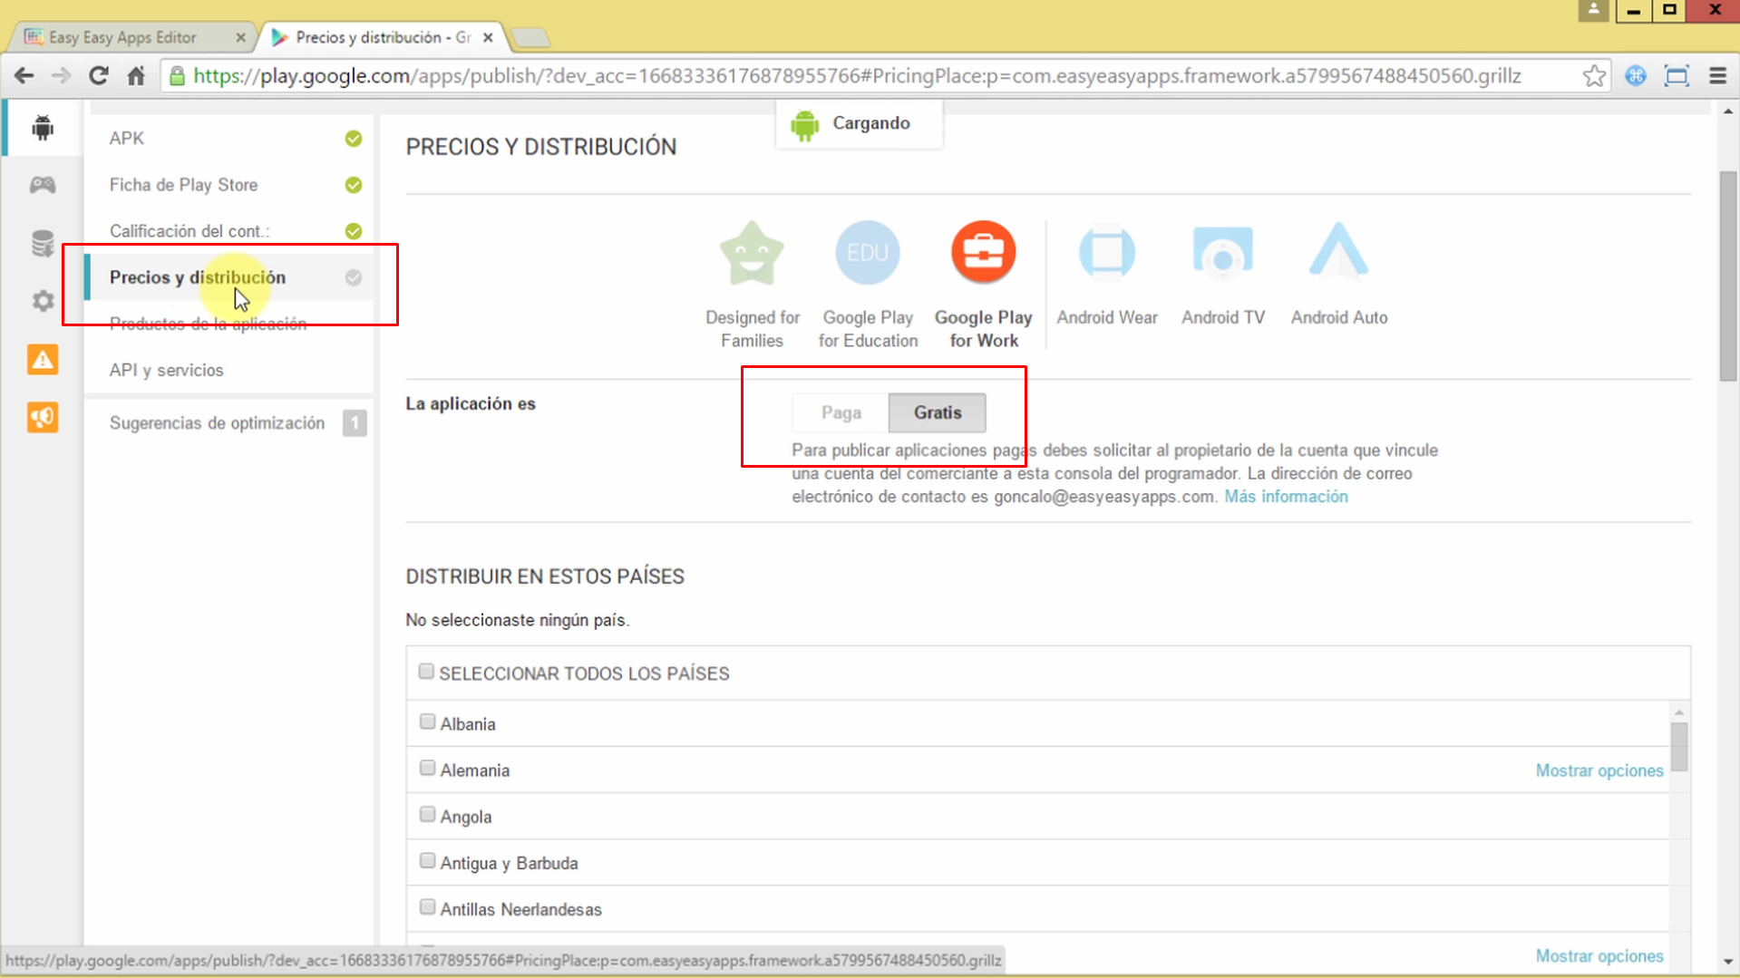Expand the bottom Mostrar opciones entry
The height and width of the screenshot is (978, 1740).
pos(1599,955)
